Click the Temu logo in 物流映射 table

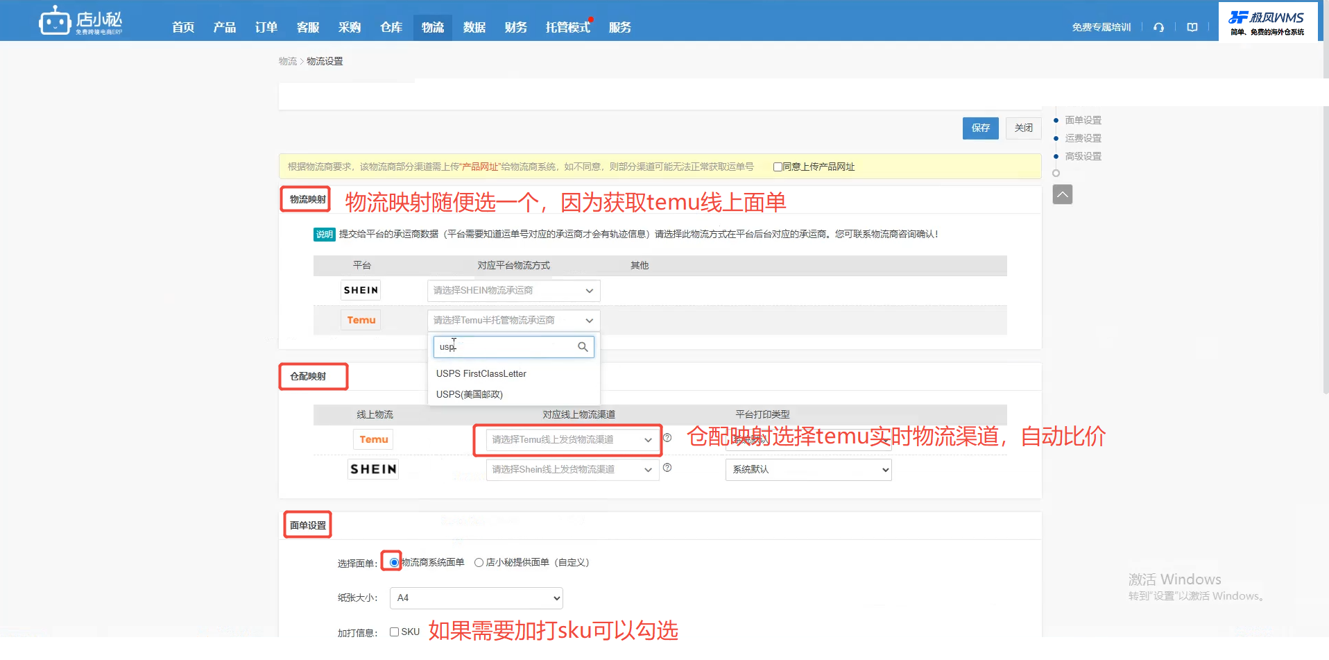(x=361, y=320)
